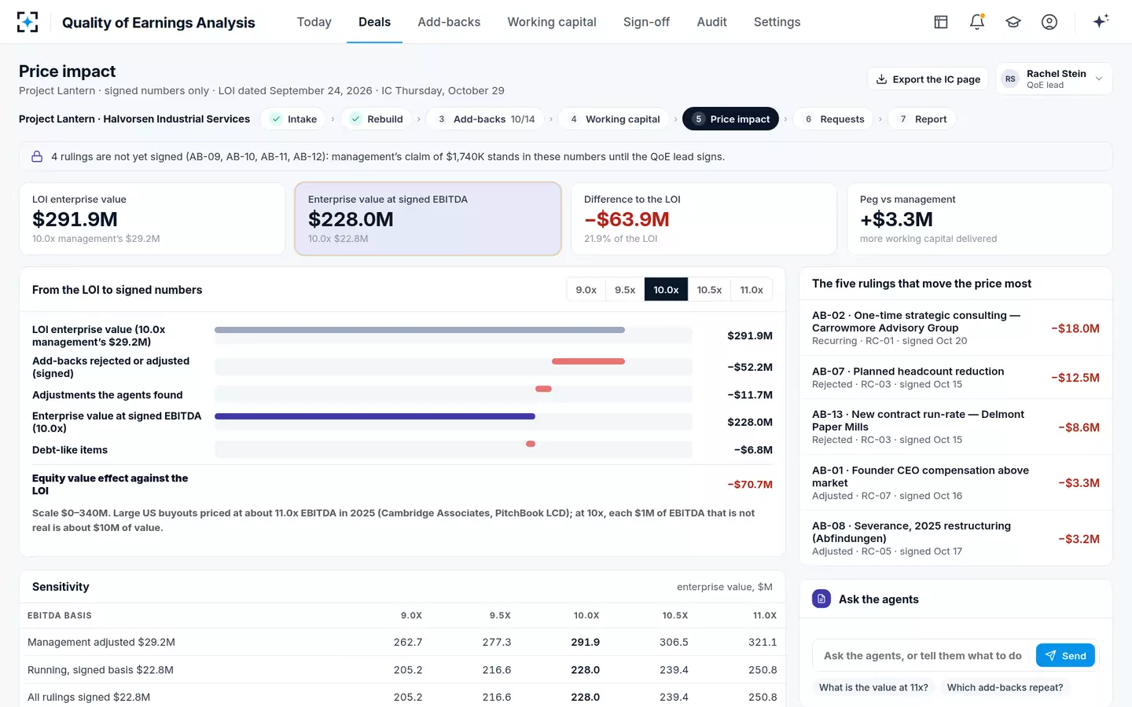Click the lock icon in warning banner
The image size is (1132, 707).
point(37,156)
